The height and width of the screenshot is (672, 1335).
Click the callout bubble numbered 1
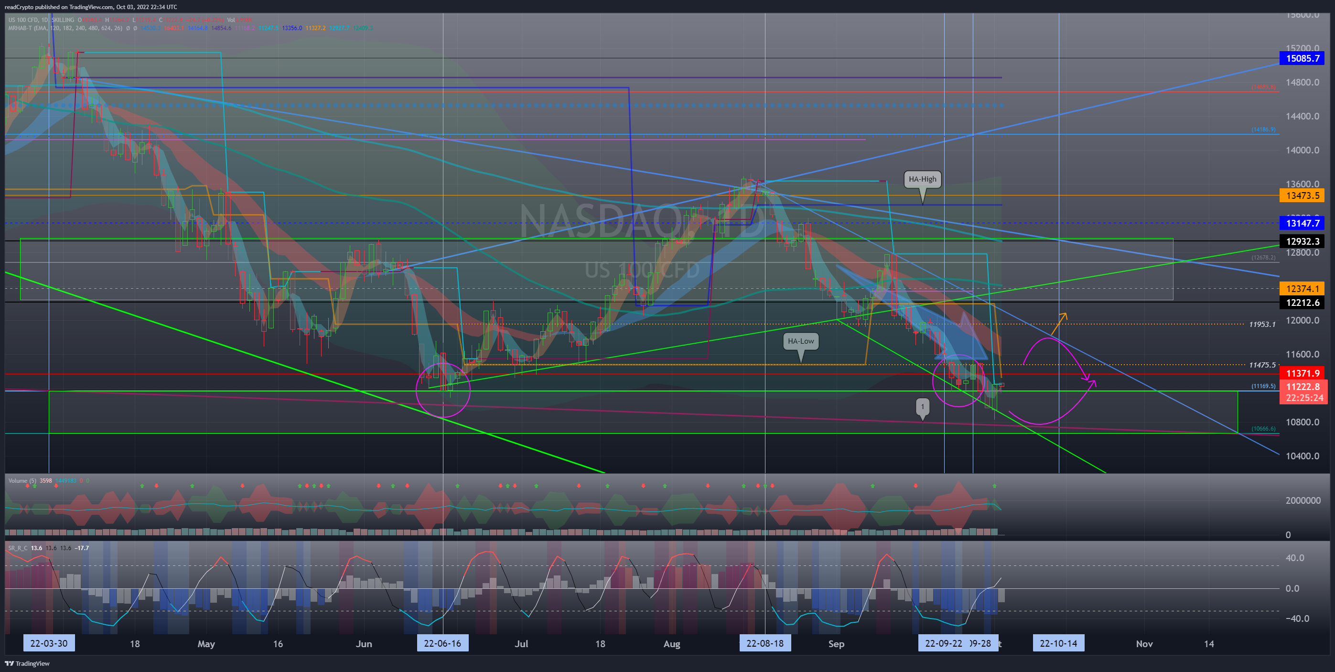coord(923,407)
